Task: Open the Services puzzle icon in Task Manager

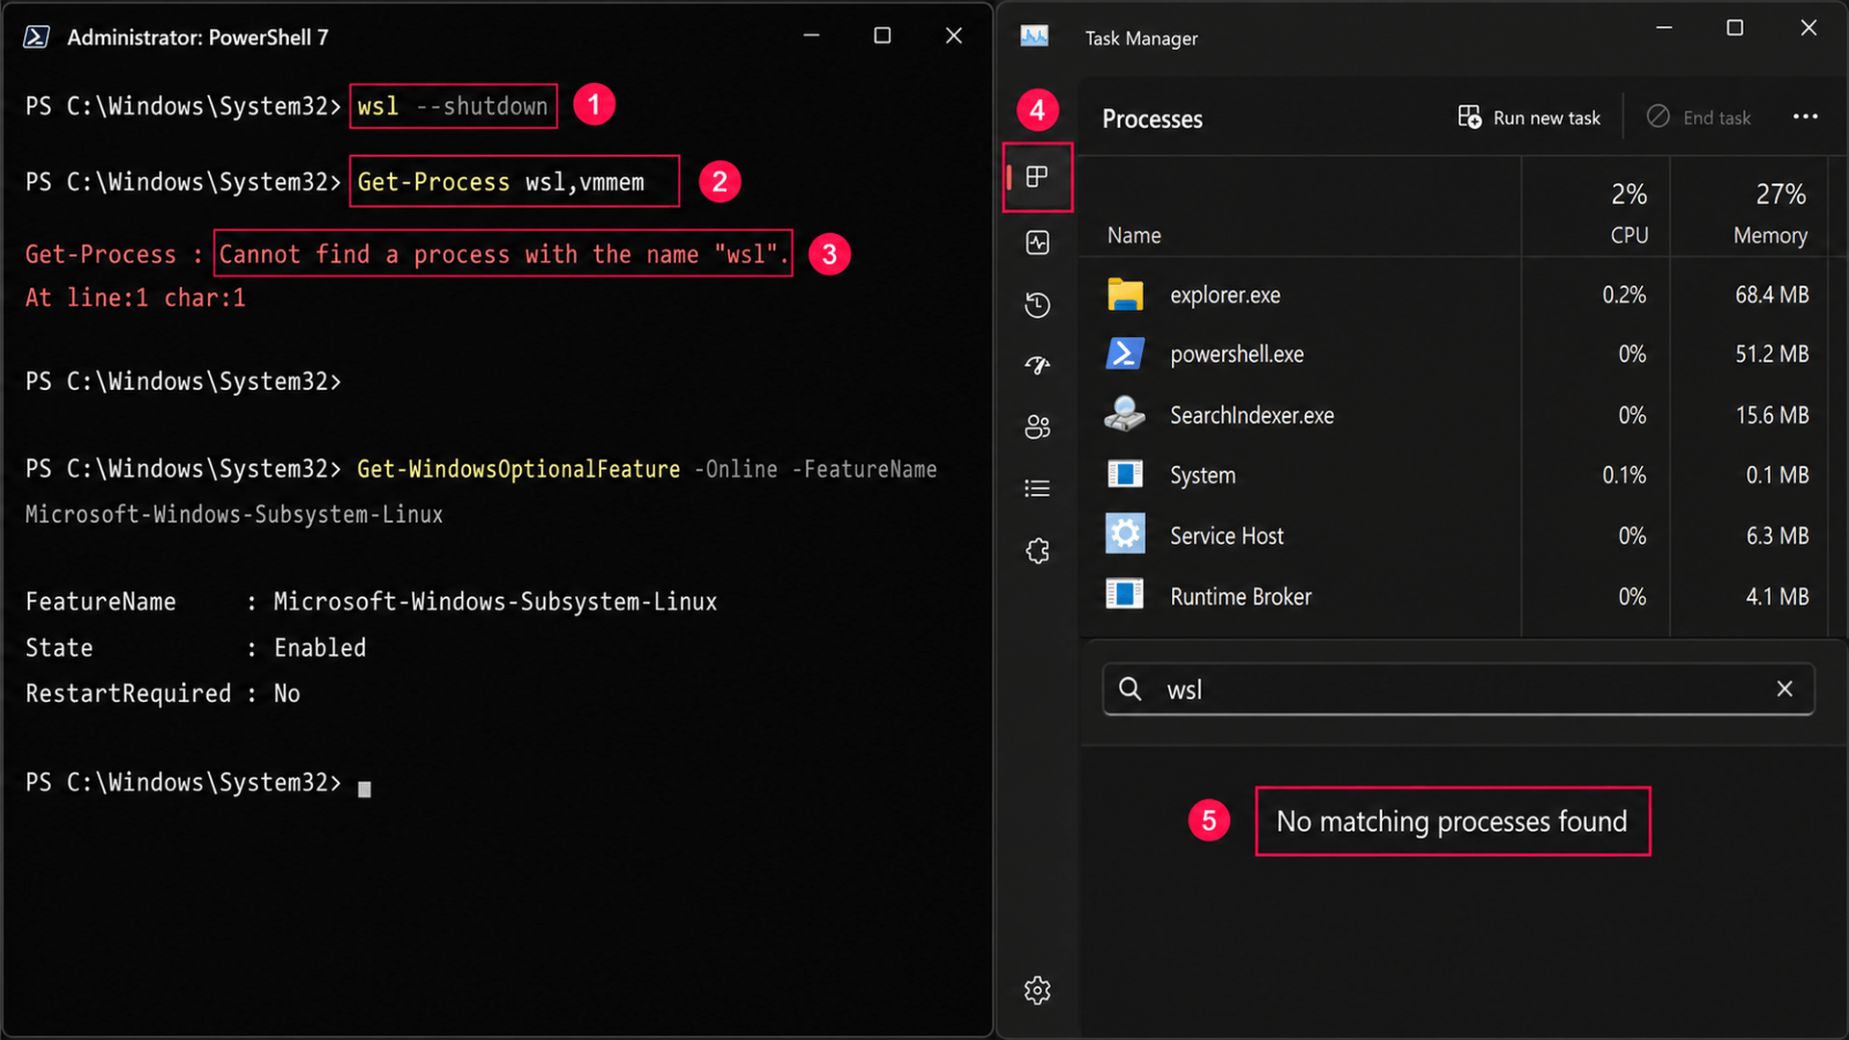Action: pyautogui.click(x=1037, y=551)
